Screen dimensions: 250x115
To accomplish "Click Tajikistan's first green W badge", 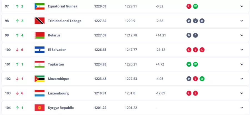I will coord(189,64).
